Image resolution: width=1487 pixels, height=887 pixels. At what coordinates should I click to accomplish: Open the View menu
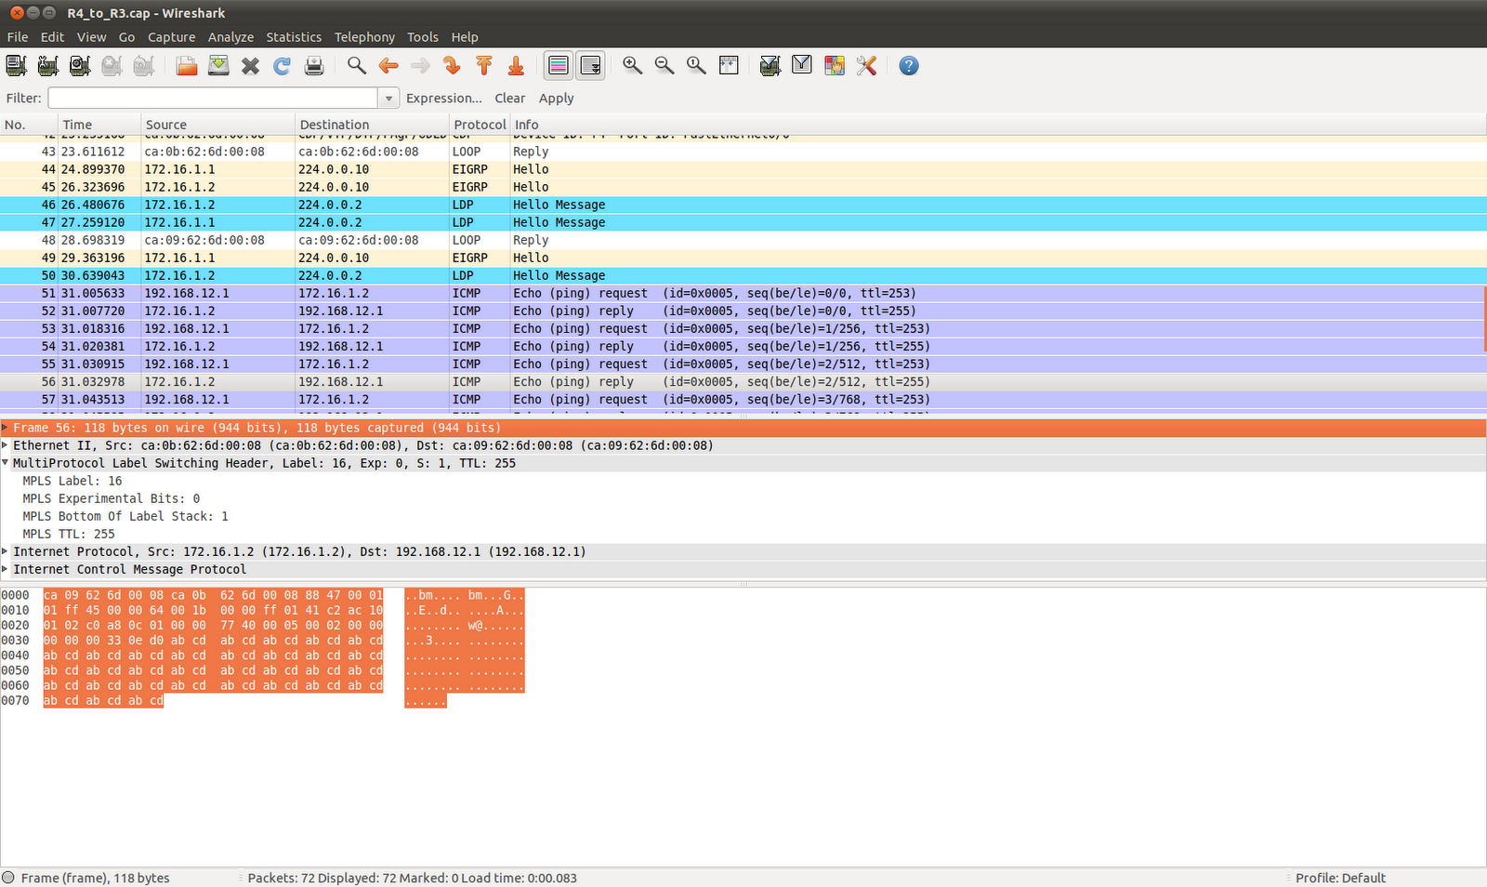(91, 37)
